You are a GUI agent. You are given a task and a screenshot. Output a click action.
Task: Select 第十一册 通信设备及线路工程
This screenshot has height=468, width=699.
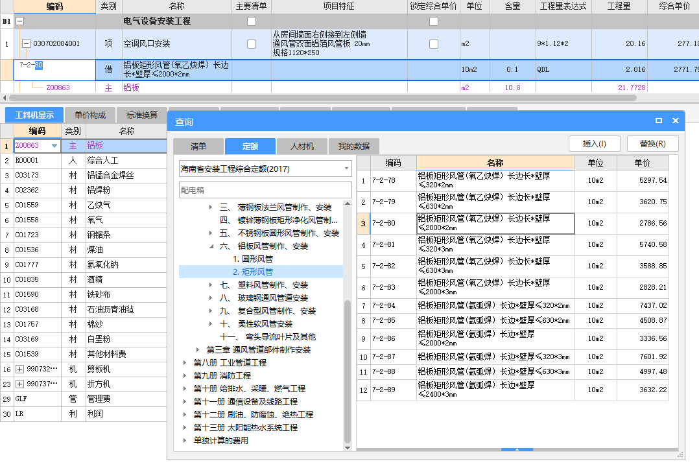pyautogui.click(x=245, y=402)
